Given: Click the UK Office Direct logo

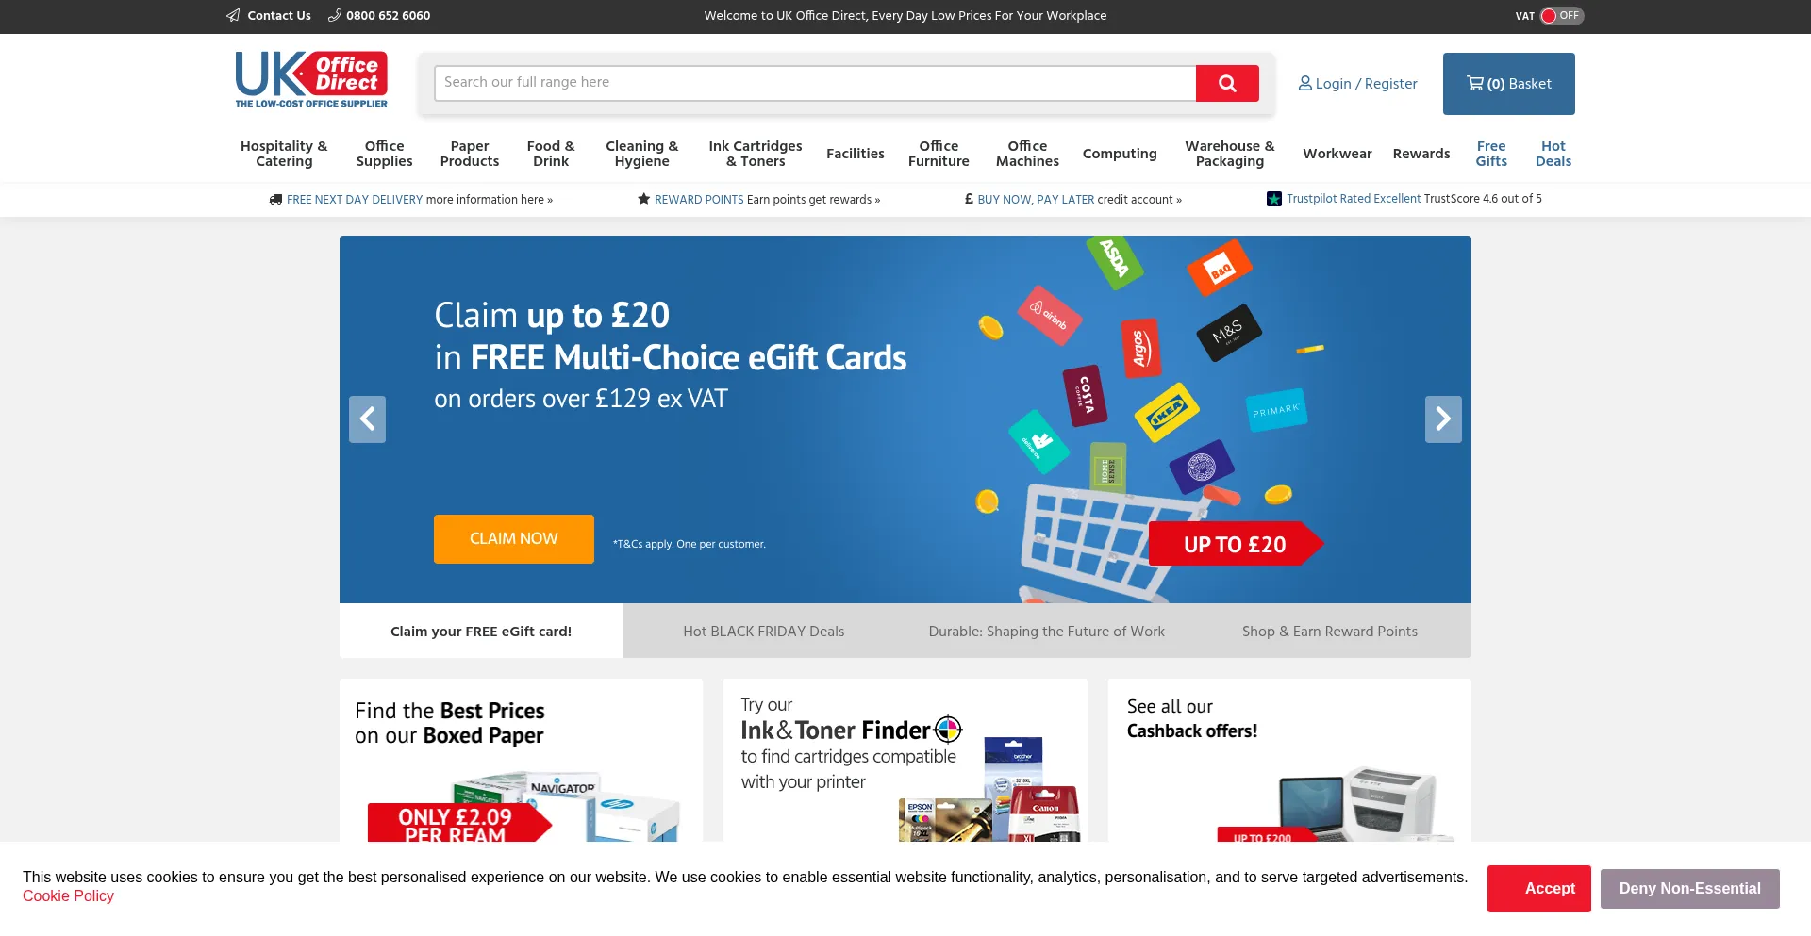Looking at the screenshot, I should click(311, 80).
